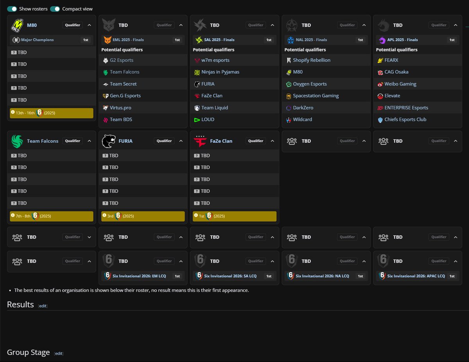Click FaZe Clan 1st (2025) result bar
Viewport: 469px width, 362px height.
tap(234, 216)
